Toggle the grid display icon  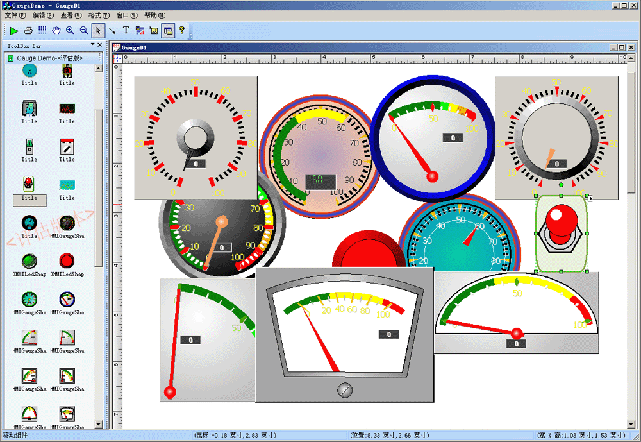42,30
